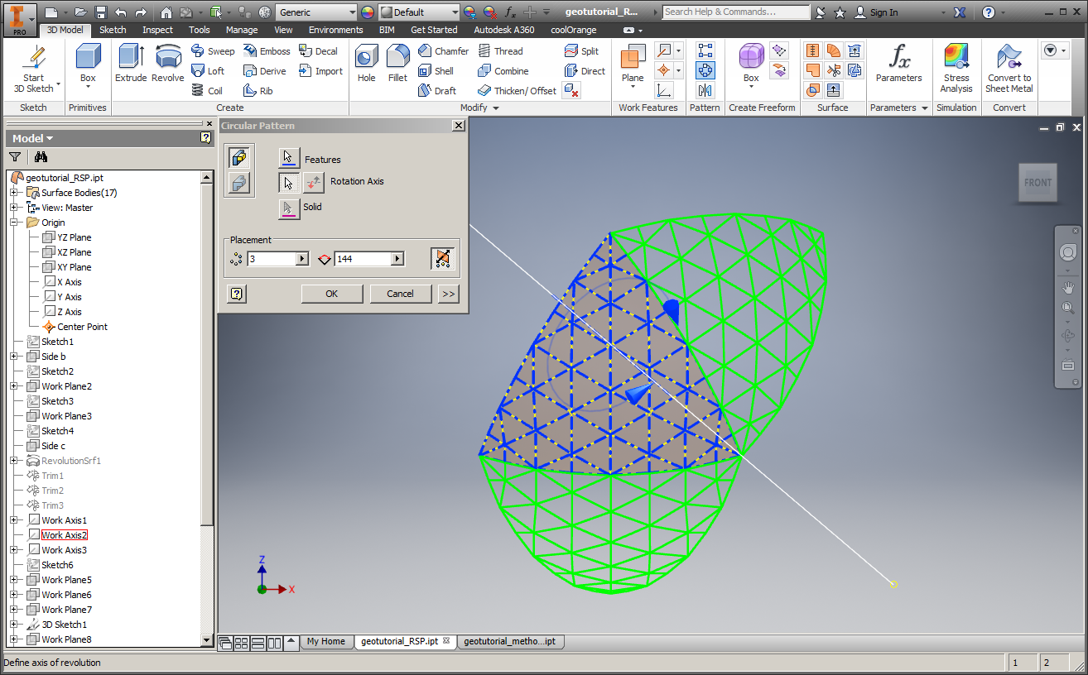Expand dialog with >> button

pos(448,294)
